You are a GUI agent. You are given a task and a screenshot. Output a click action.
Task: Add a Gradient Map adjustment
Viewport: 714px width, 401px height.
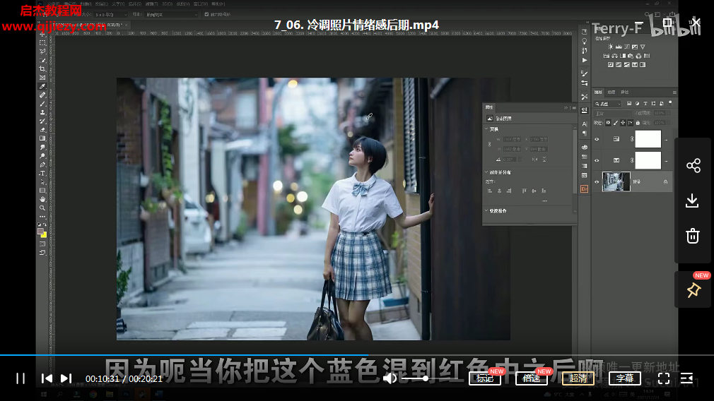coord(643,64)
